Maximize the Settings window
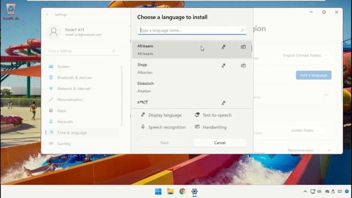The image size is (352, 198). point(324,12)
